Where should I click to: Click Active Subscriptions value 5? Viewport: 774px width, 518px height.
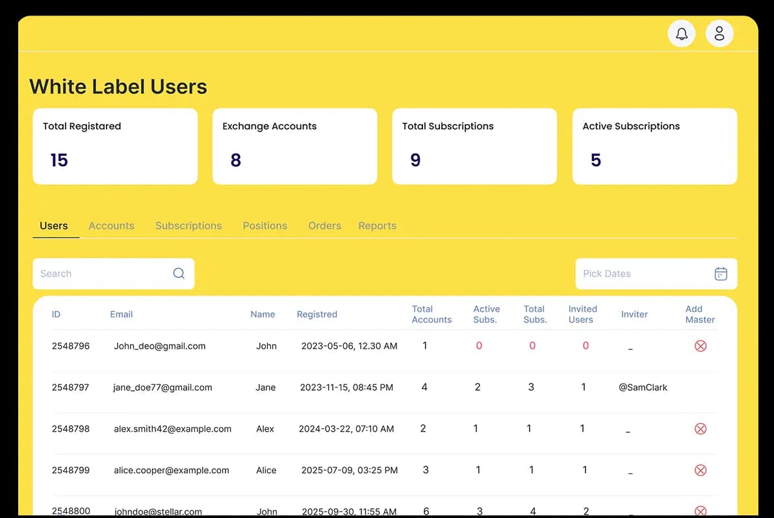pos(596,160)
